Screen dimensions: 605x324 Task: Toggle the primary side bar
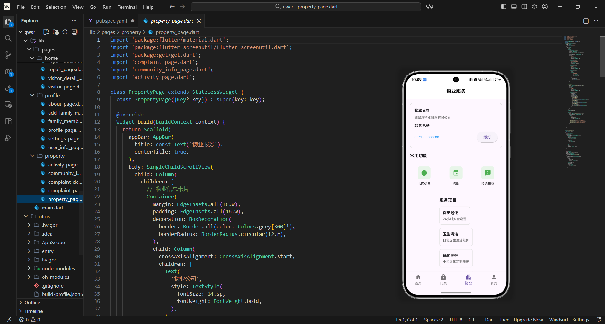504,7
